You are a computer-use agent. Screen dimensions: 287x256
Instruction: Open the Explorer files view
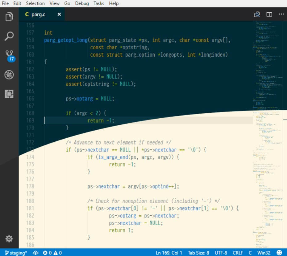9,17
